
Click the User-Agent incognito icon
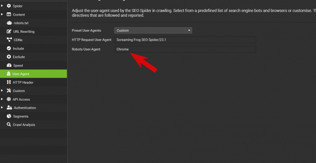tap(9, 74)
